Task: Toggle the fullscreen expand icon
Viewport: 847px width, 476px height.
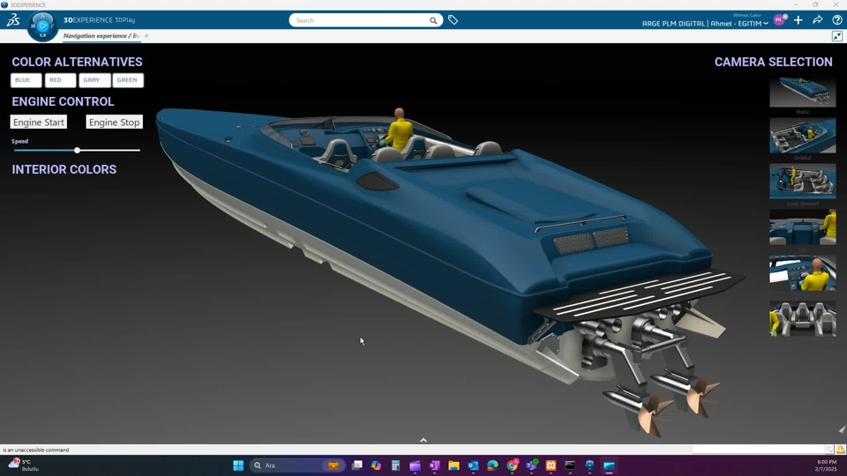Action: tap(837, 36)
